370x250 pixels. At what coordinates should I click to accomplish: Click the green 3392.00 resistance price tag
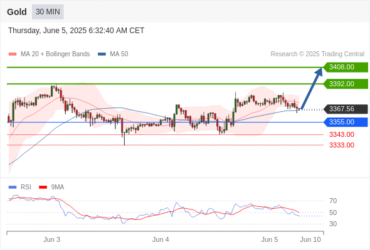pyautogui.click(x=346, y=84)
